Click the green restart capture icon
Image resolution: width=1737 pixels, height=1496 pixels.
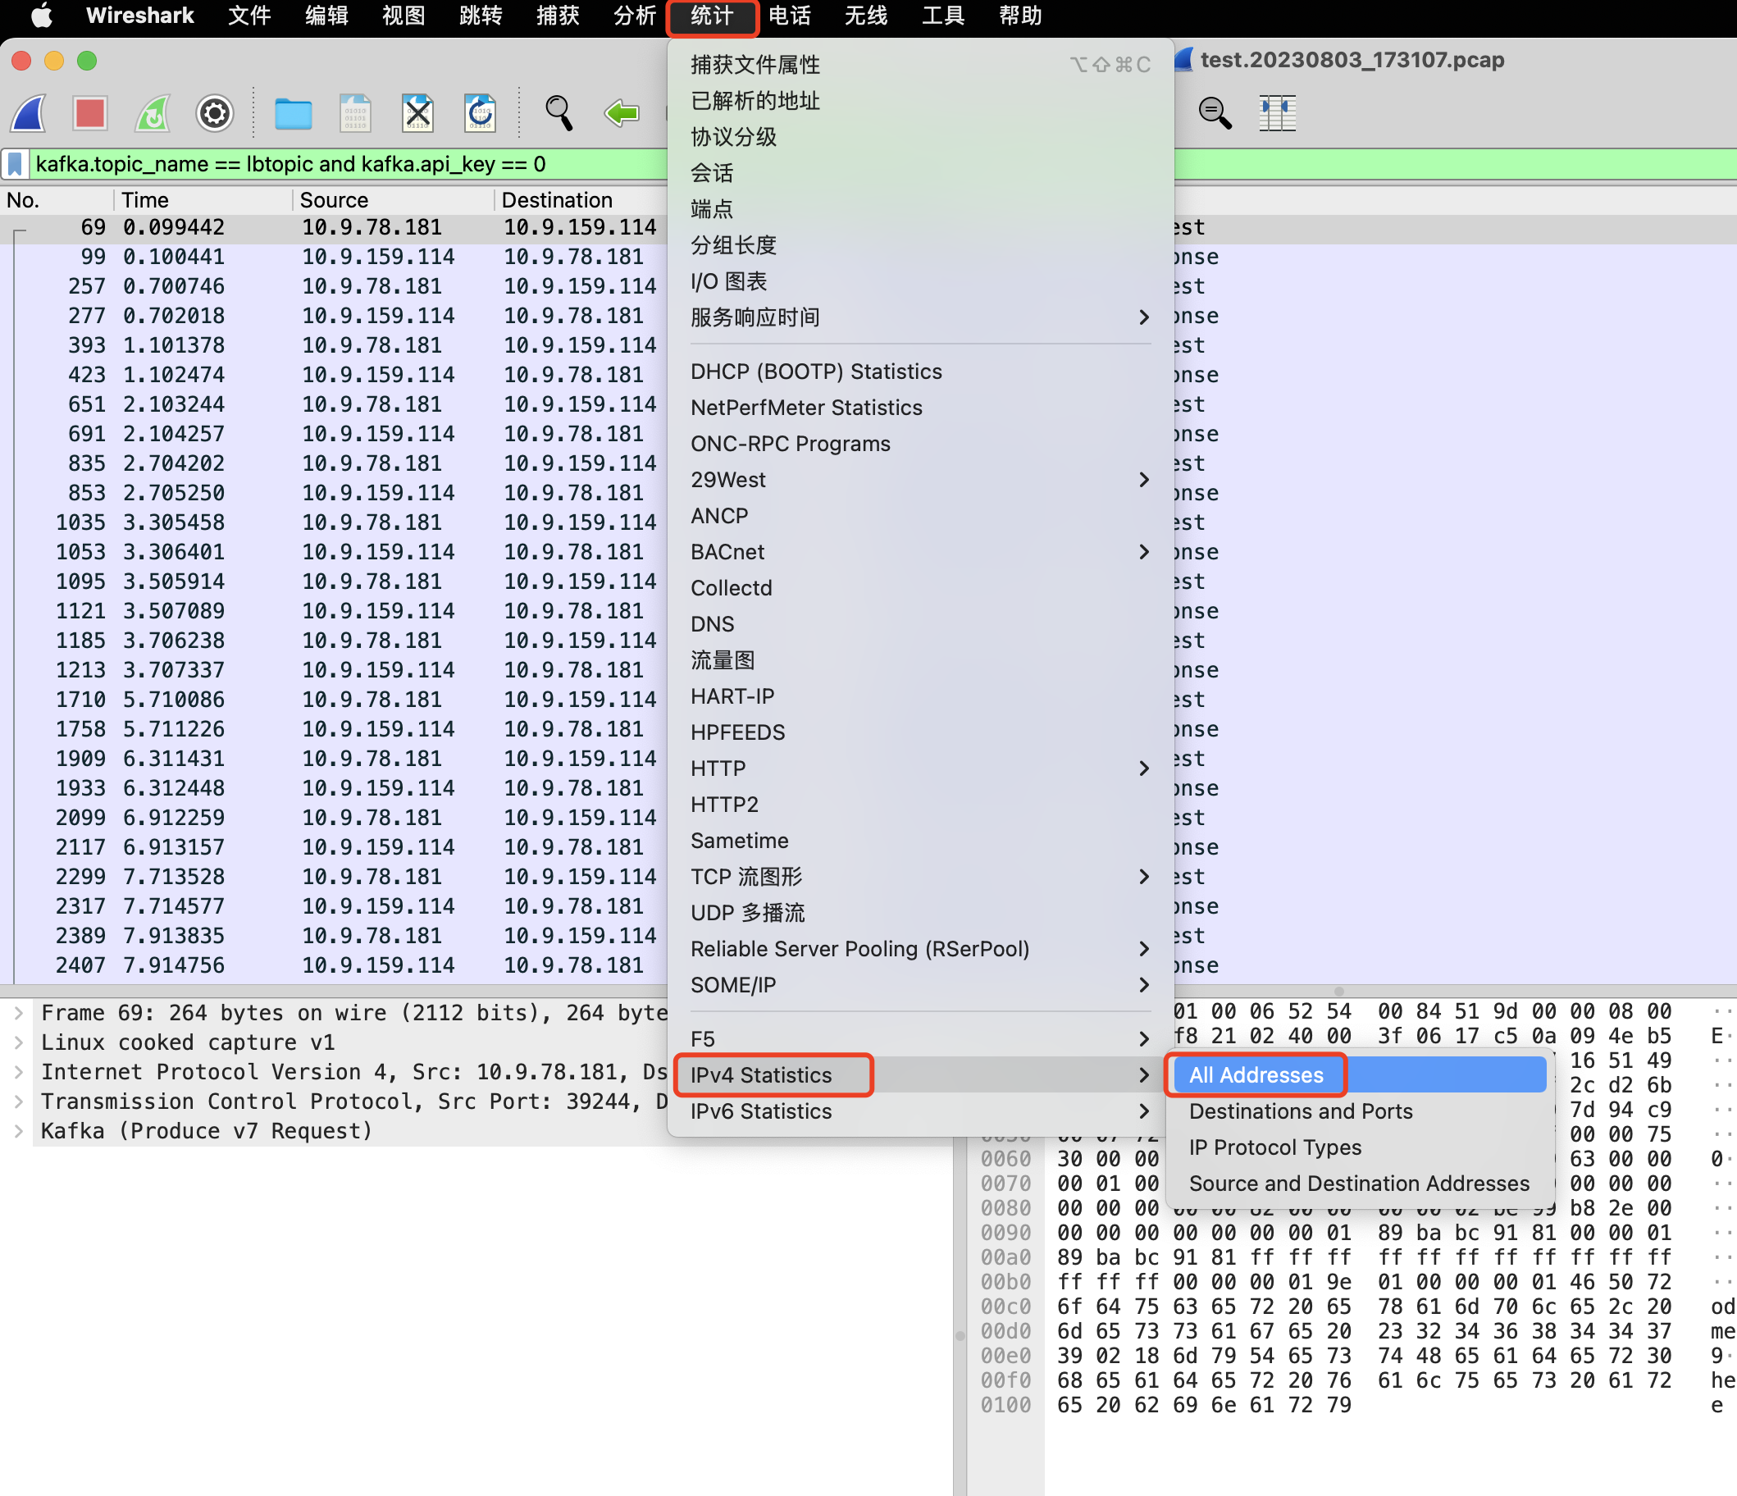coord(153,112)
